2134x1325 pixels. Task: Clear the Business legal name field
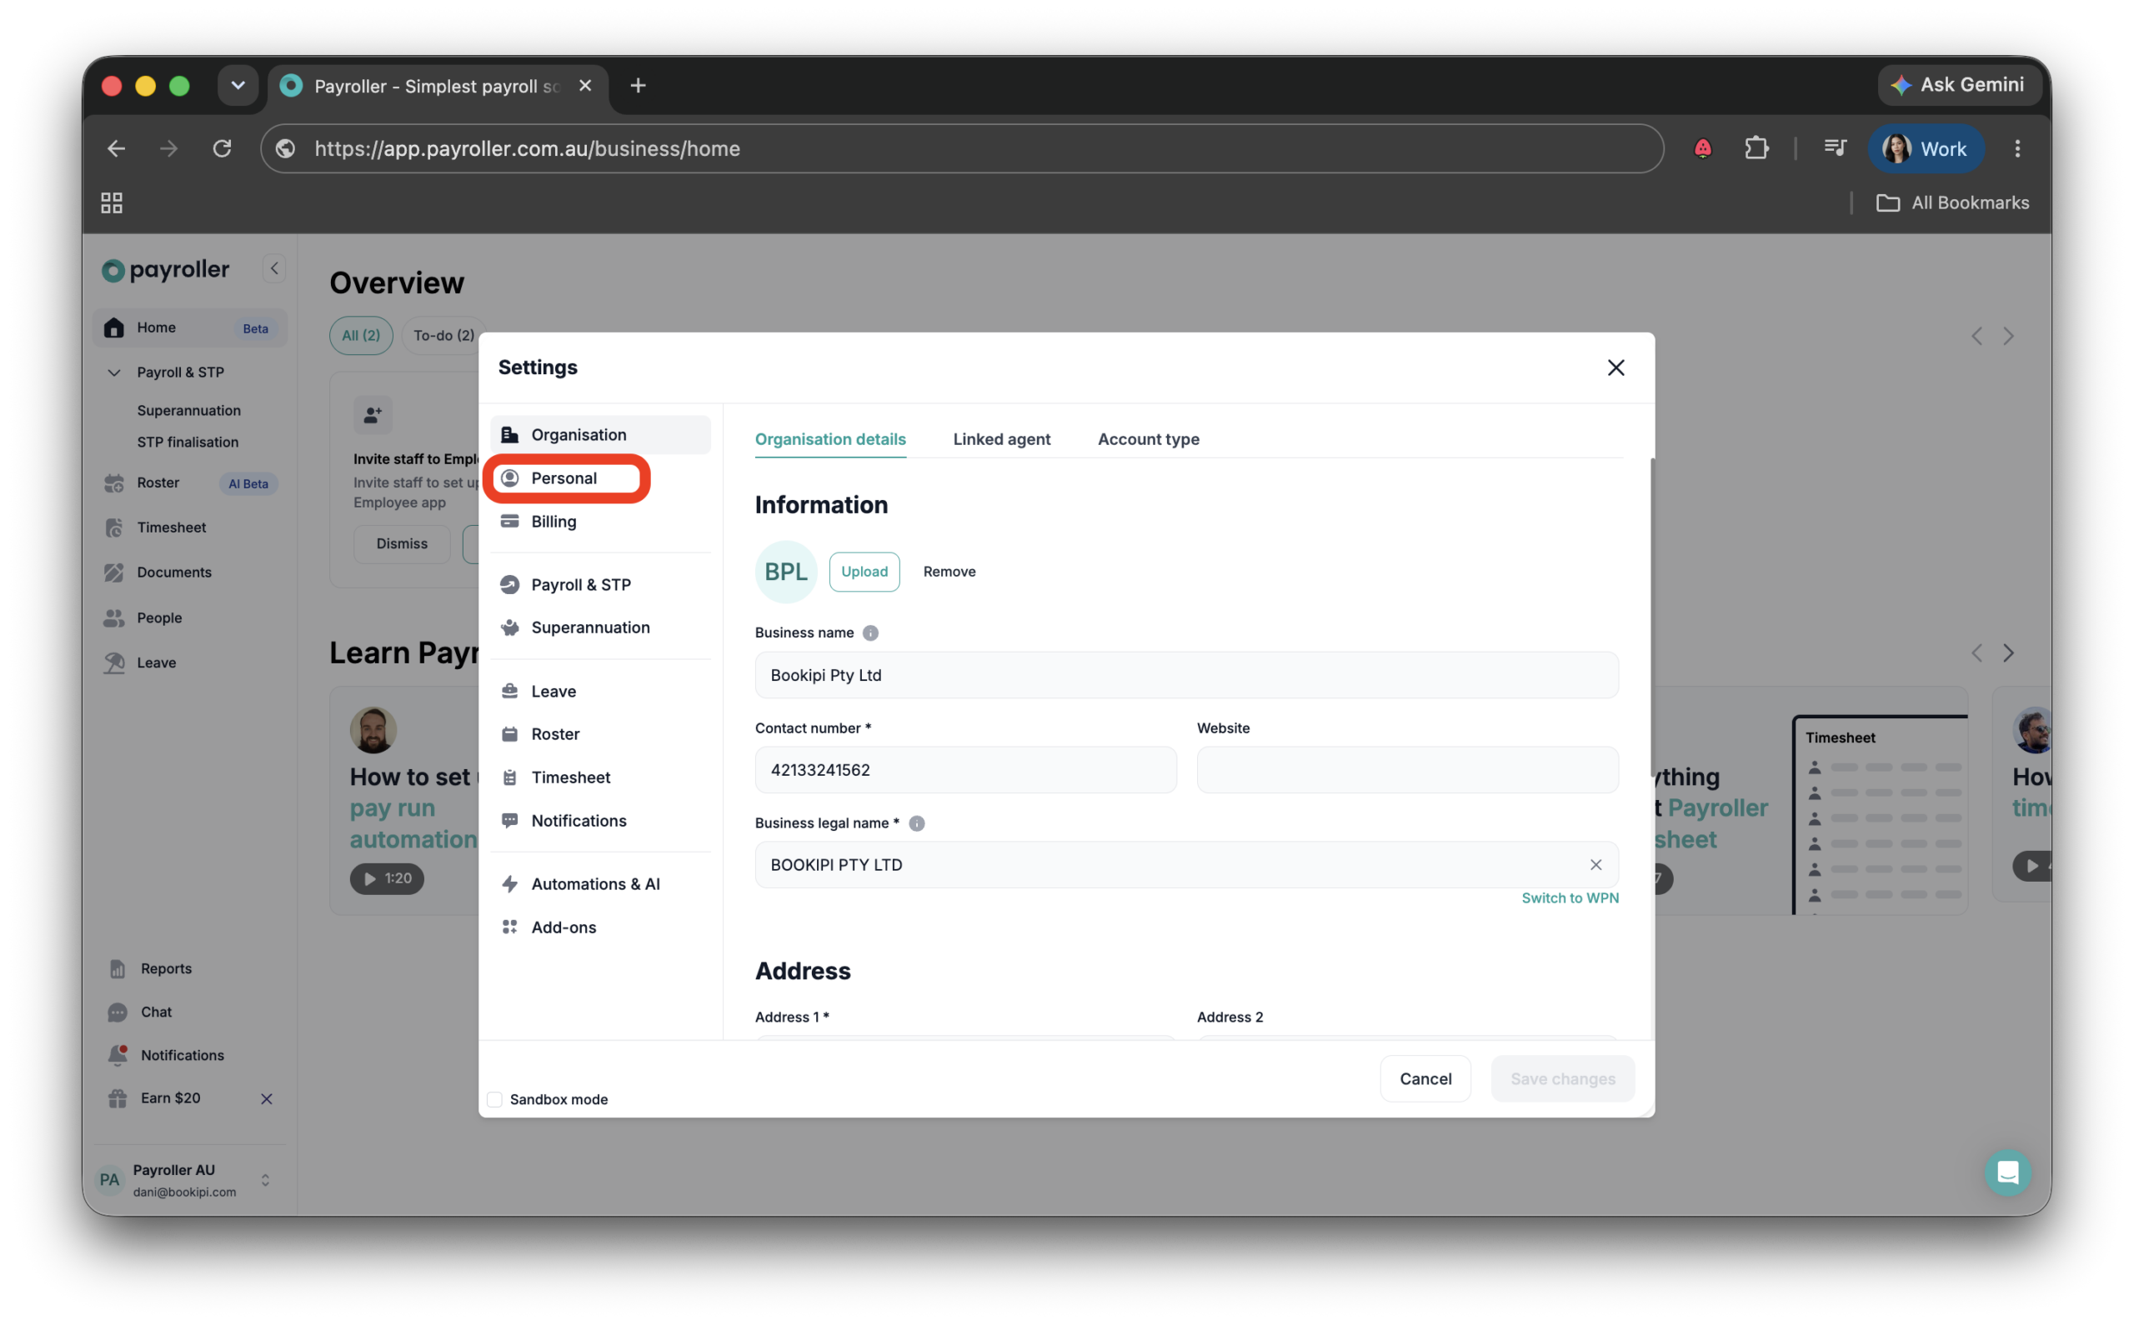1595,865
